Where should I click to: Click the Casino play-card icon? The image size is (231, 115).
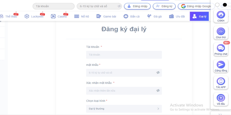(53, 16)
